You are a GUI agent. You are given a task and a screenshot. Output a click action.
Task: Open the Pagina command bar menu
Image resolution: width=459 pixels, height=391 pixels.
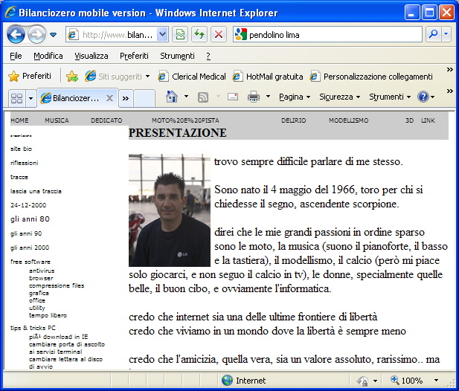pos(295,97)
